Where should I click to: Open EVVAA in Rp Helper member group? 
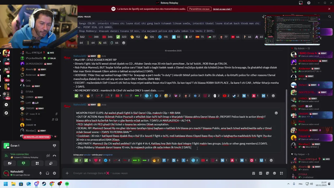[x=312, y=175]
